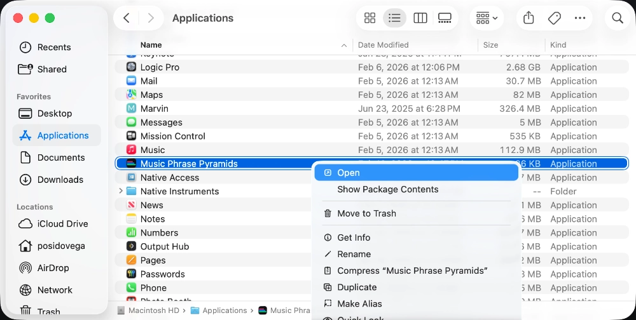Click the Output Hub app icon
Screen dimensions: 636x320
[131, 246]
